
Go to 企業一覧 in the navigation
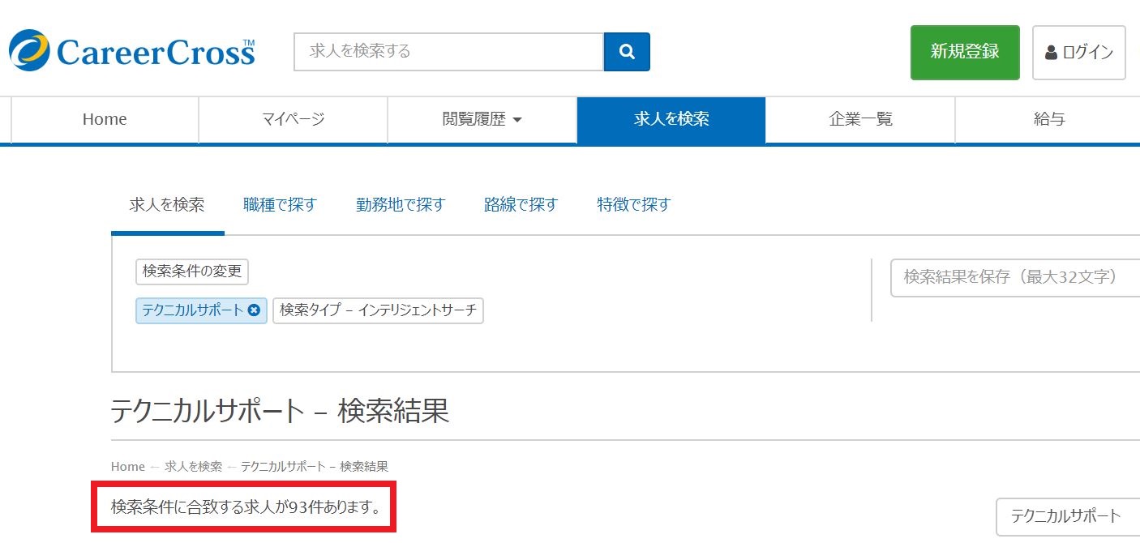tap(860, 120)
